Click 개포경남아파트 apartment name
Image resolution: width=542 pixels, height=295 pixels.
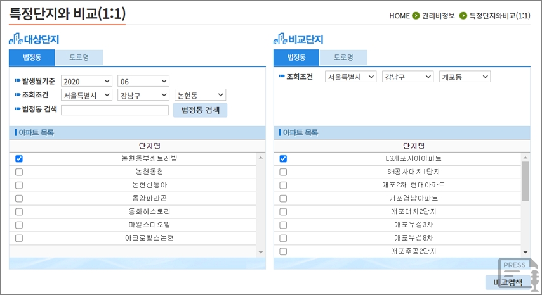click(413, 198)
